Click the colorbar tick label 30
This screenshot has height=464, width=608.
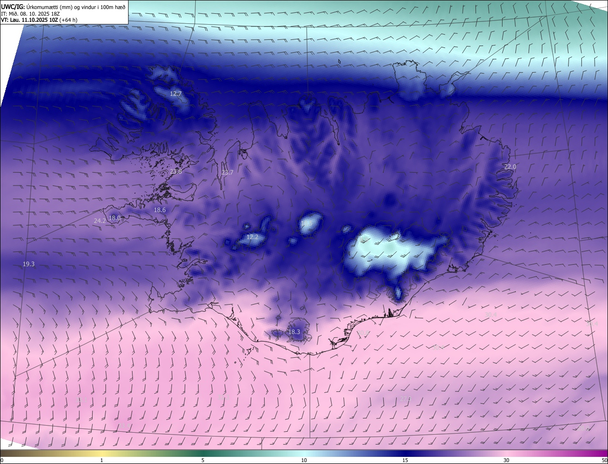tap(506, 460)
